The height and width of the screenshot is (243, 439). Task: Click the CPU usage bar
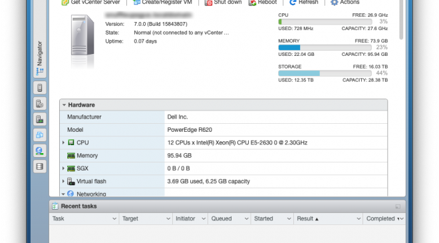(325, 21)
